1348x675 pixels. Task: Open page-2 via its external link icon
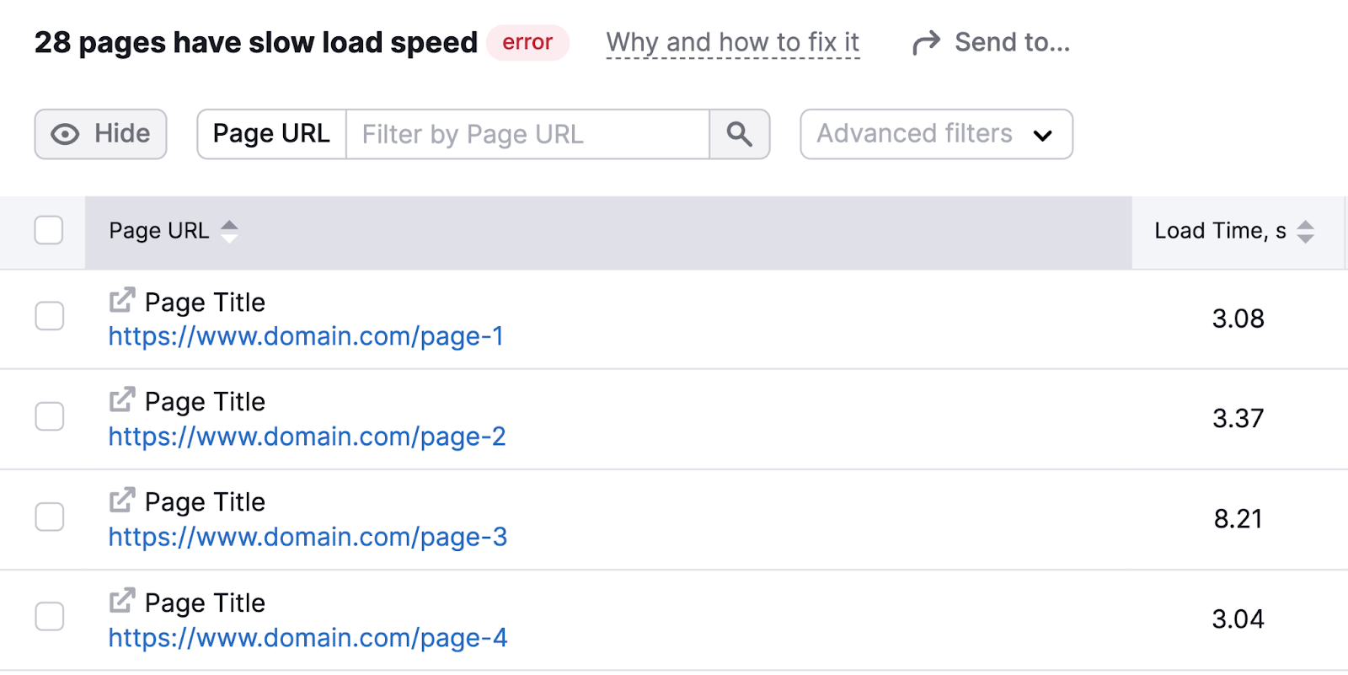(122, 400)
